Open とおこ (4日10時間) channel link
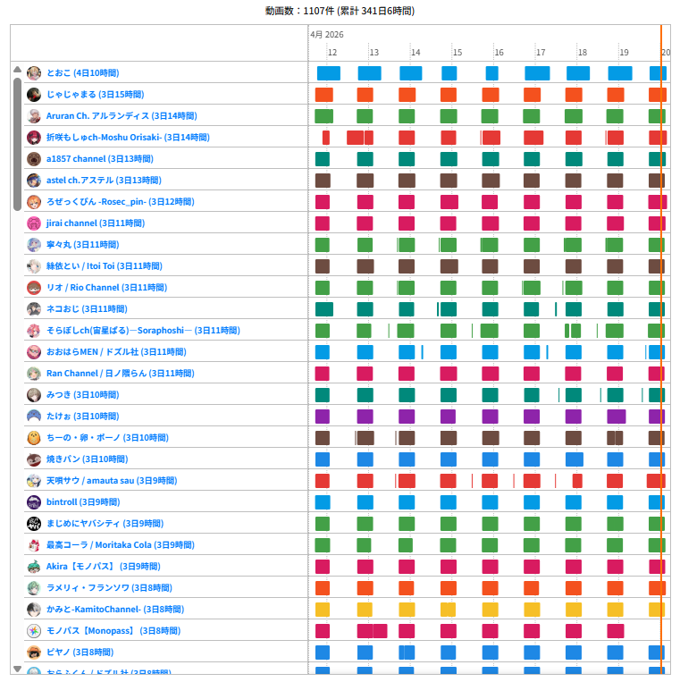 pyautogui.click(x=82, y=73)
